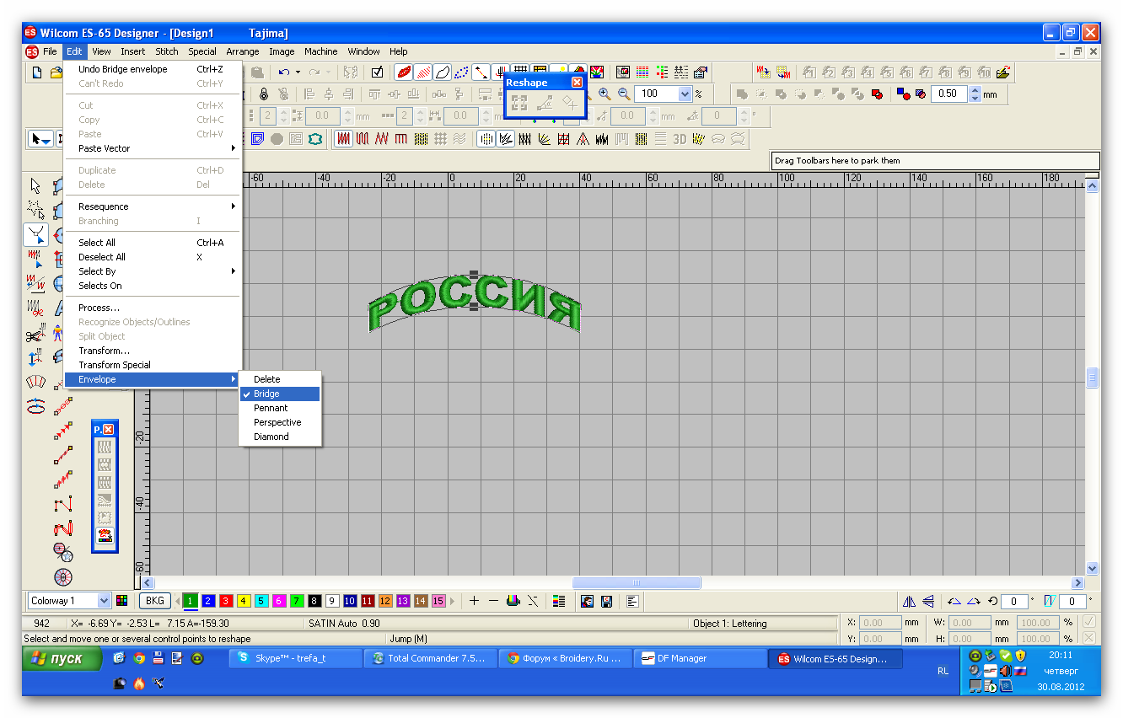This screenshot has height=718, width=1123.
Task: Click the Windows Start button
Action: (58, 659)
